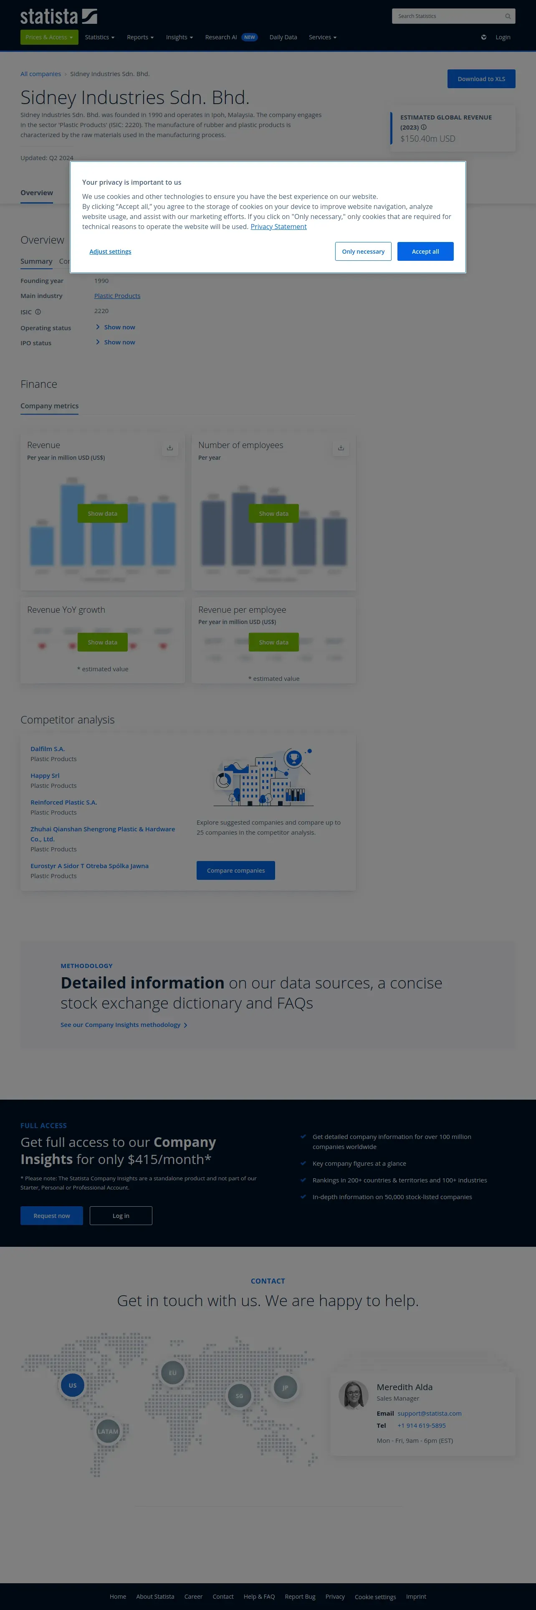Open competitor Zhuhai Qianshan Shengrong Plastic
Screen dimensions: 536x1610
tap(103, 834)
